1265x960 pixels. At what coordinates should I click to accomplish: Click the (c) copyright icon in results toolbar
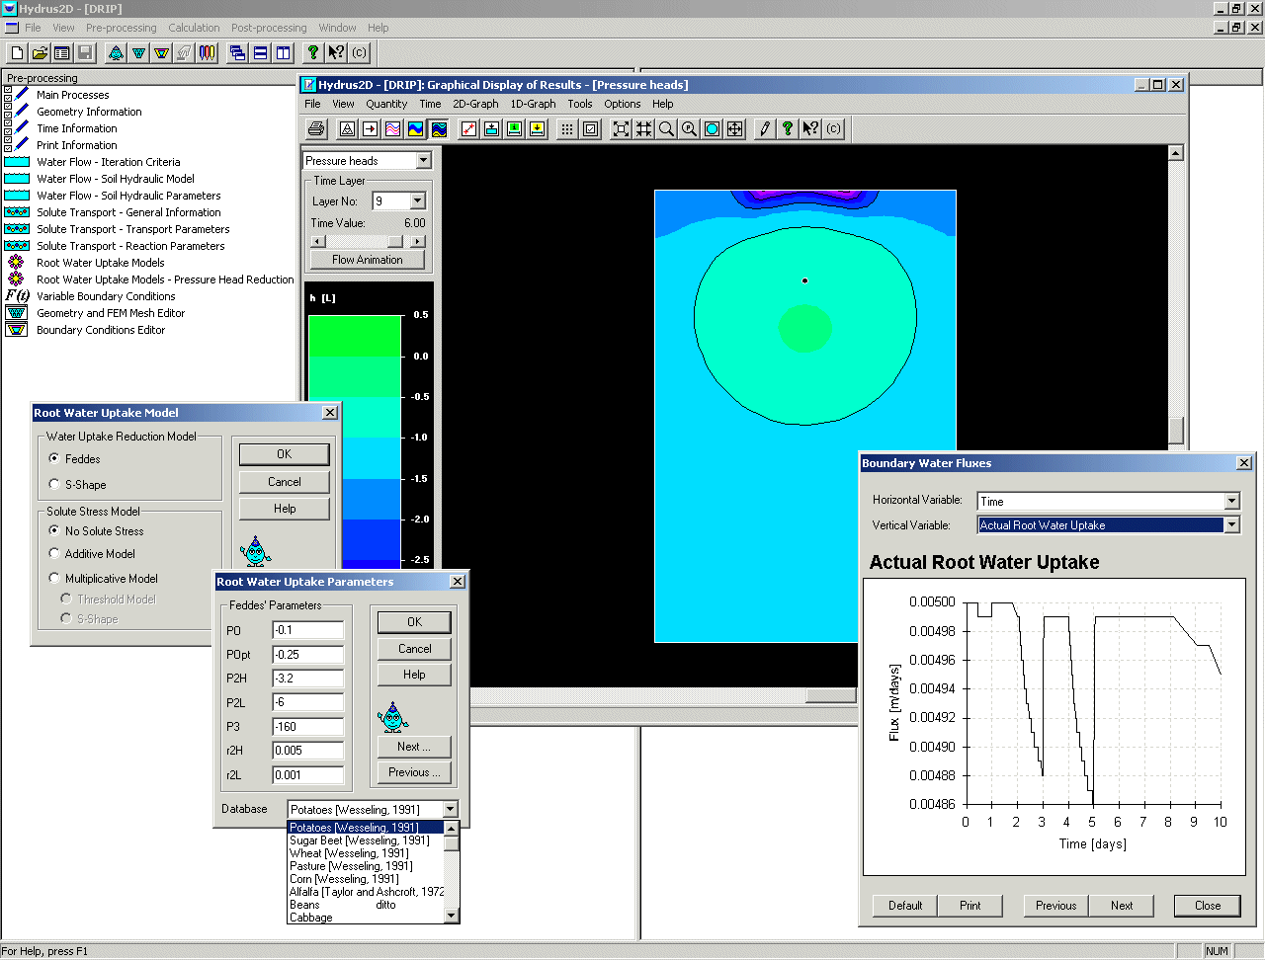click(833, 128)
